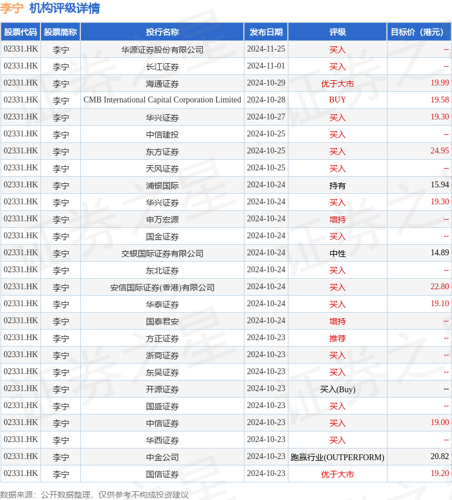Click the target price 19.20
Screen dimensions: 452x500
[x=440, y=473]
